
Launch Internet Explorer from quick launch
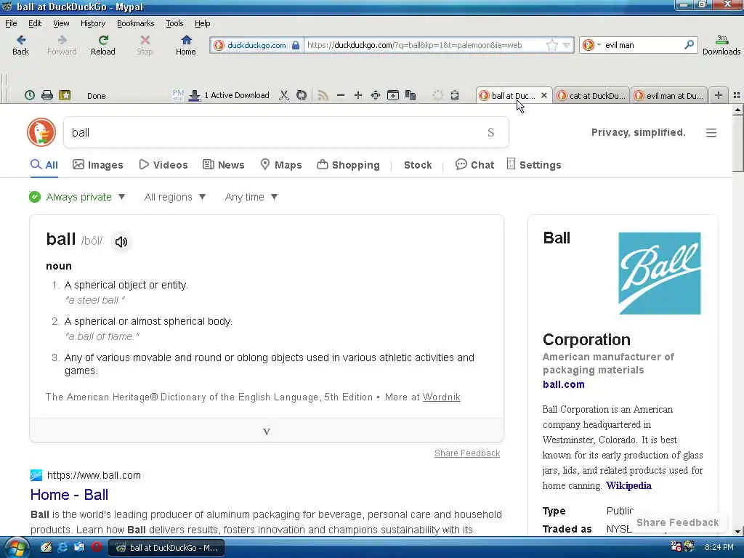62,548
